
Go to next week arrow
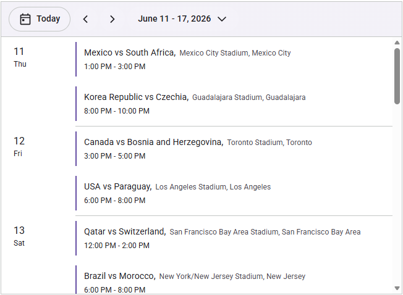pyautogui.click(x=112, y=19)
